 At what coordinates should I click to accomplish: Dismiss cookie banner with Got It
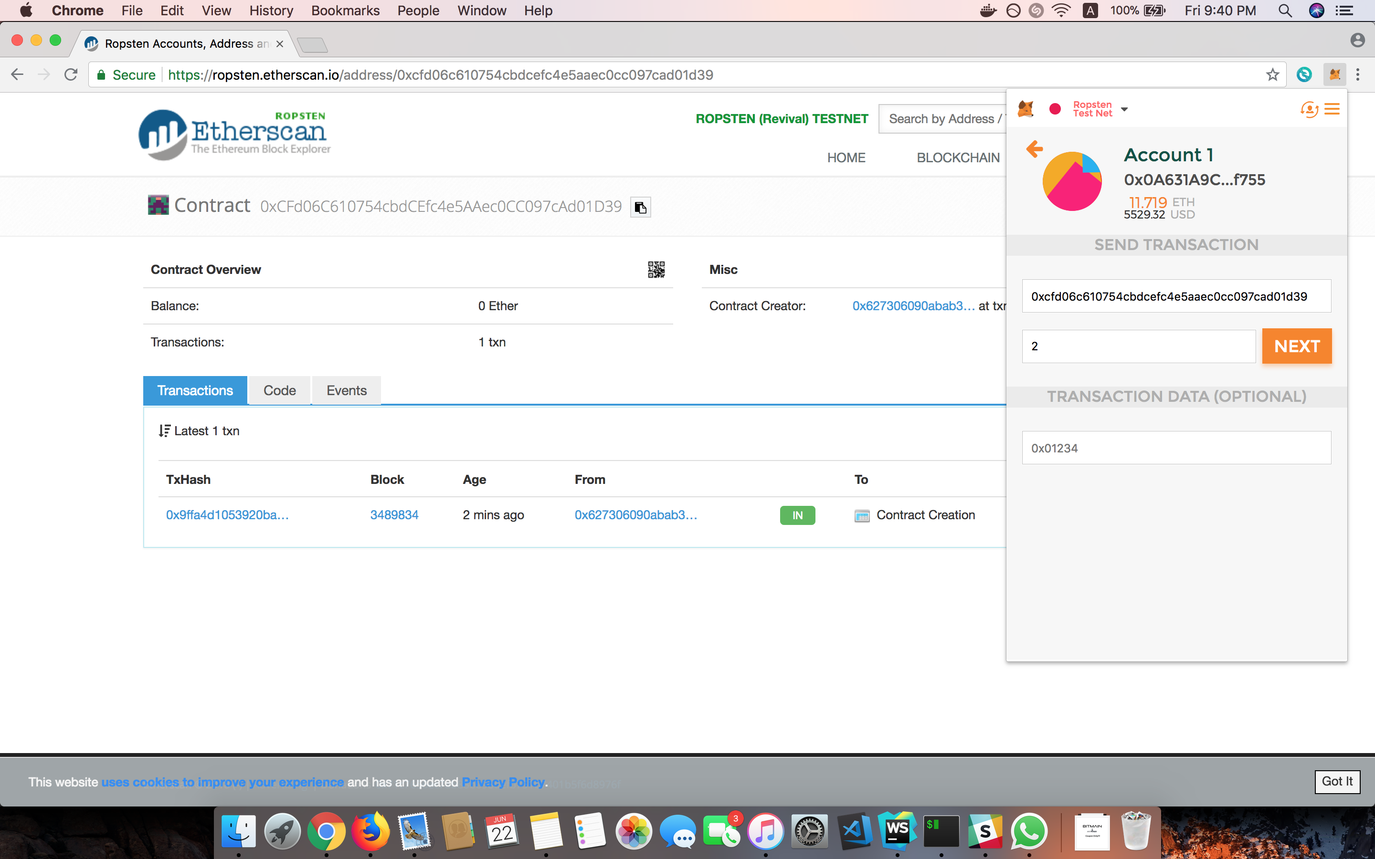click(x=1336, y=781)
